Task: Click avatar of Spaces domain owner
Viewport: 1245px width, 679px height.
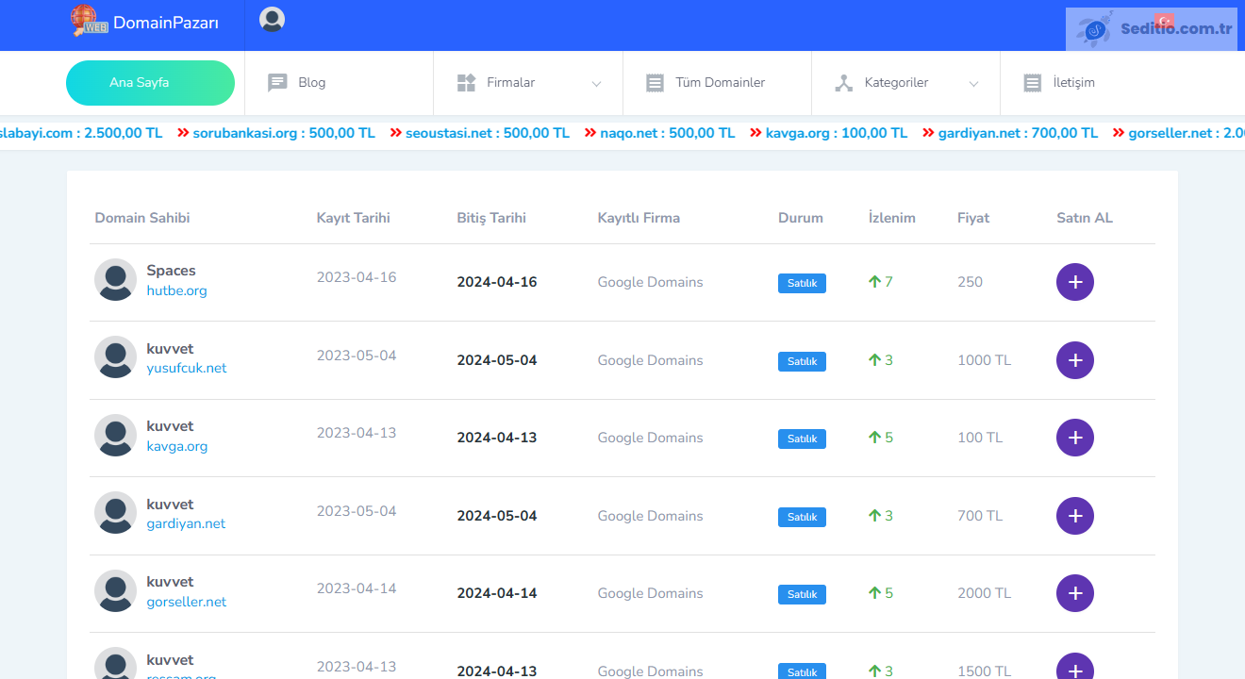Action: (115, 280)
